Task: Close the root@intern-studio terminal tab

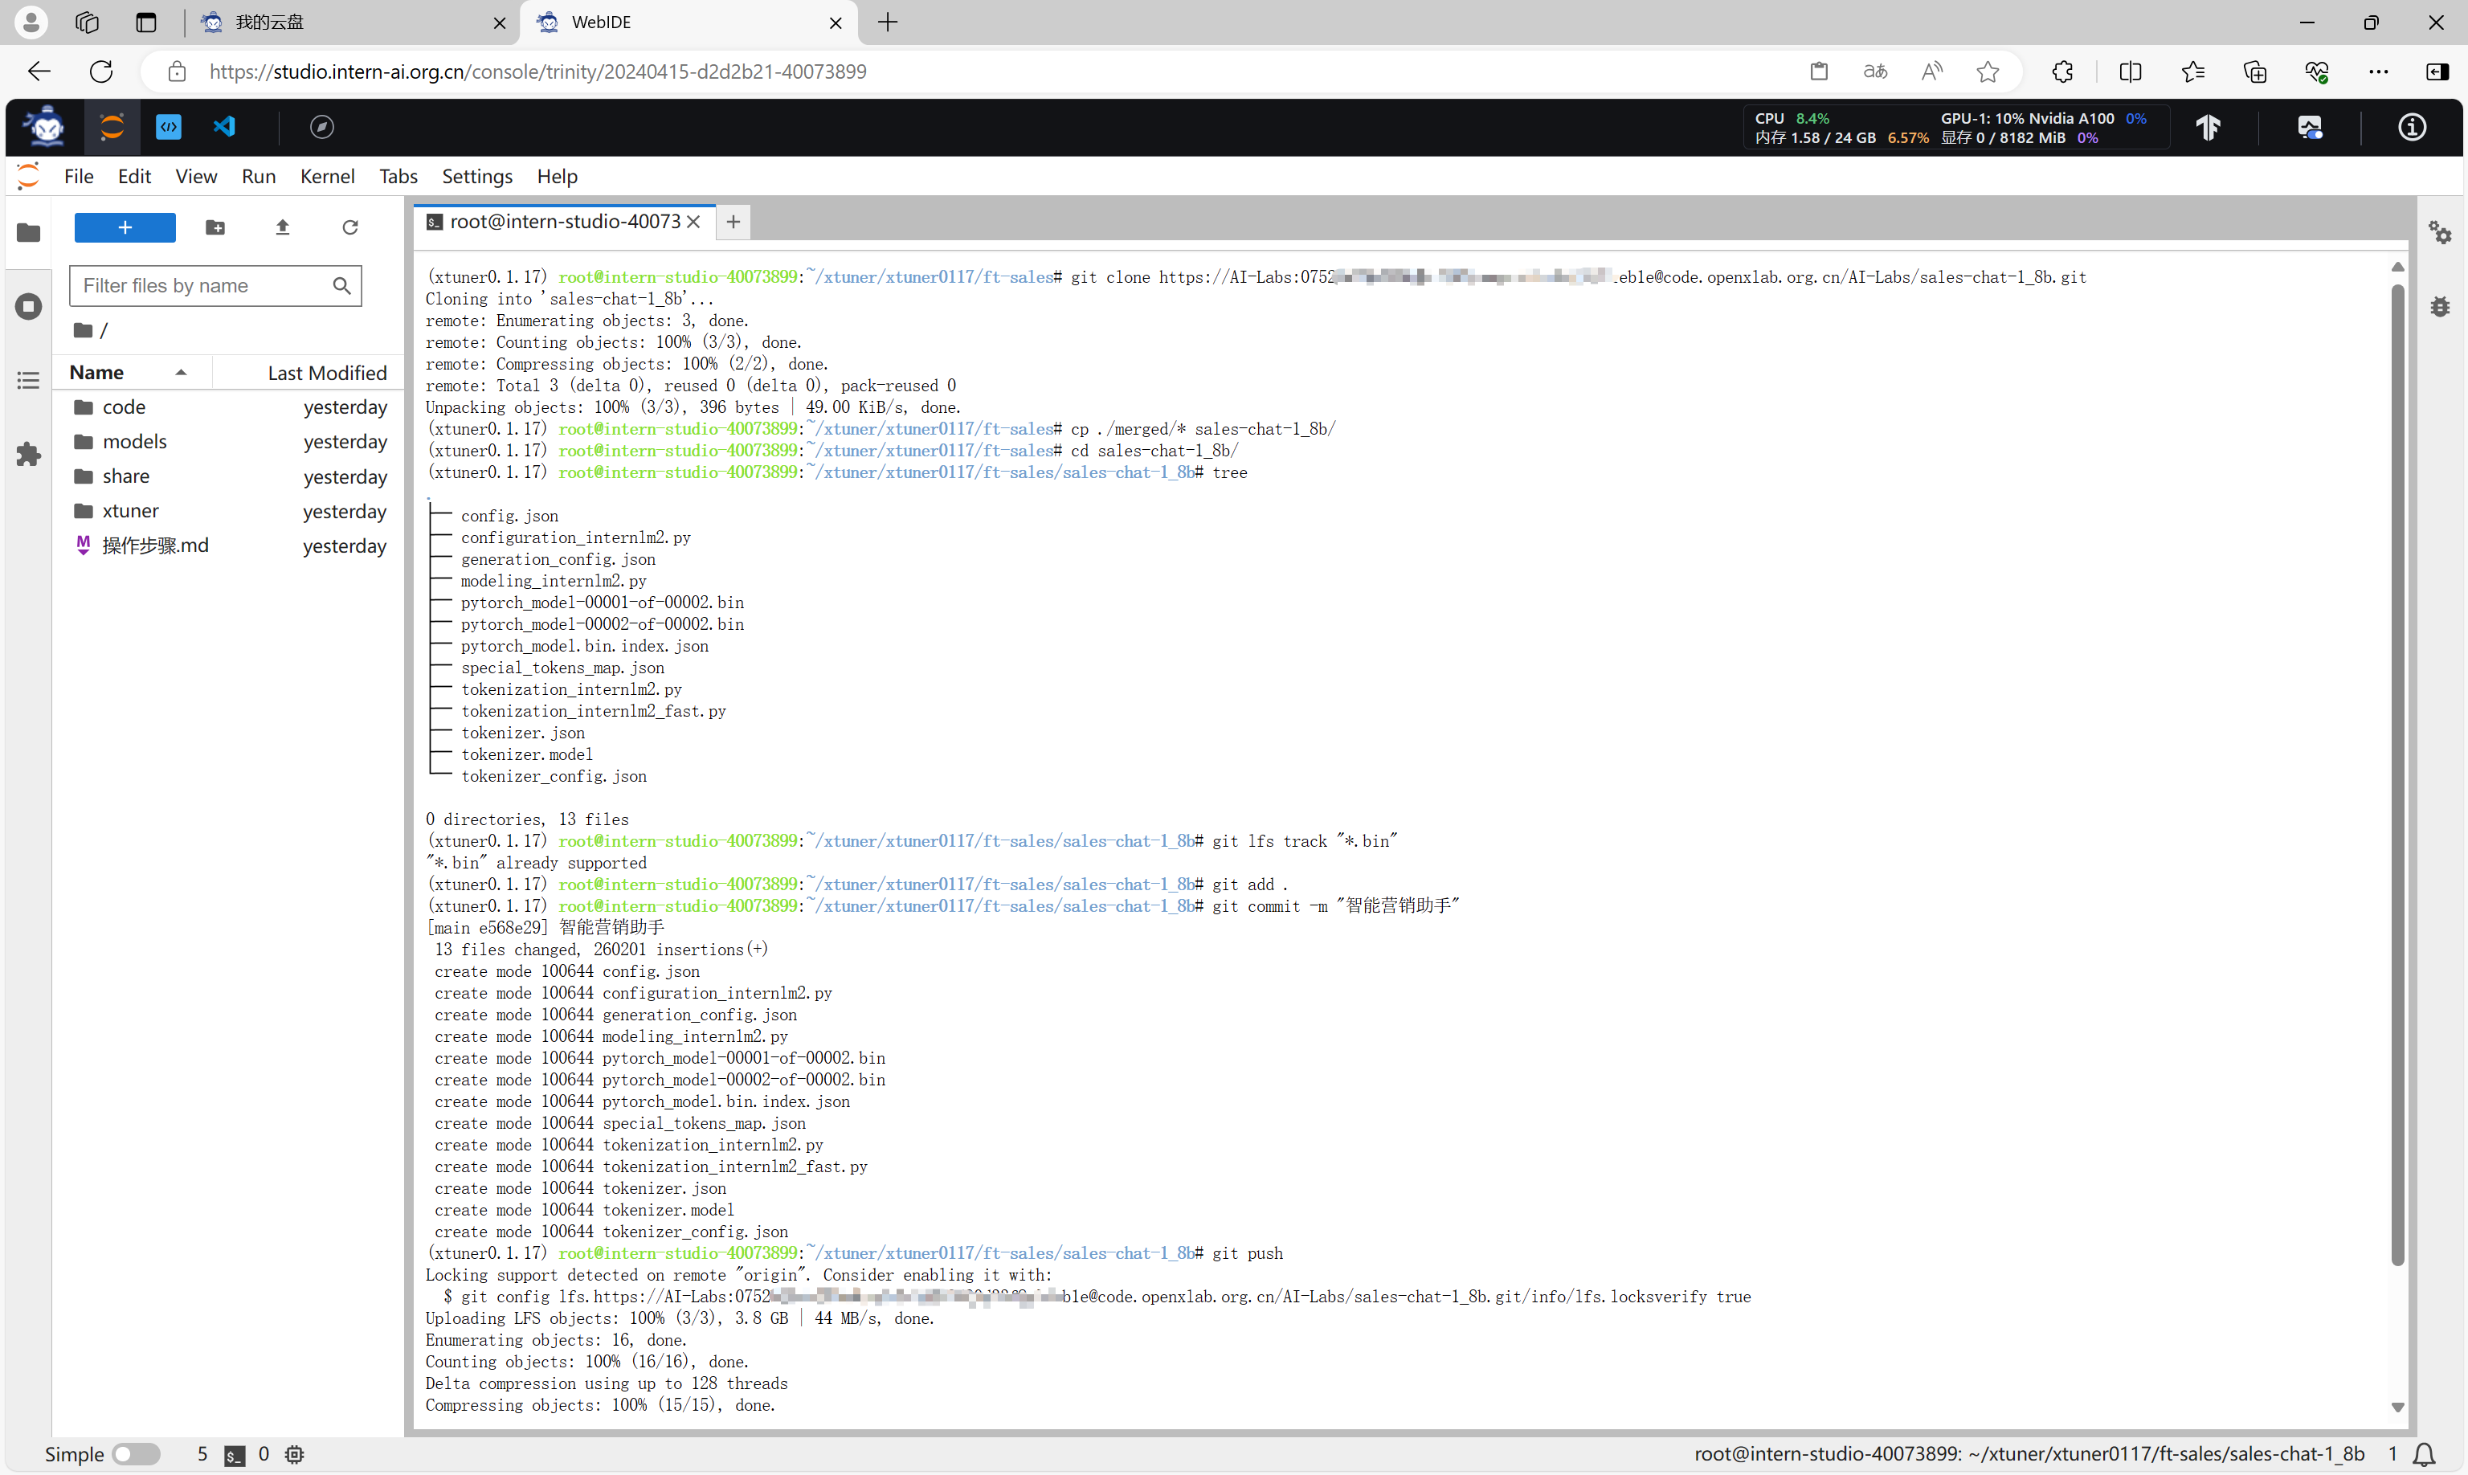Action: (694, 222)
